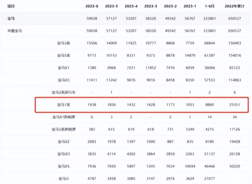Click 14 in the 宝马X1新能源 row
Screen dimensions: 252x184
point(209,117)
